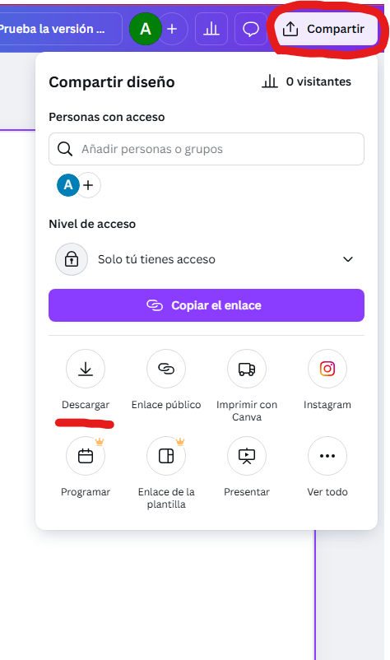View the 0 visitantes statistics
The width and height of the screenshot is (390, 660).
306,81
